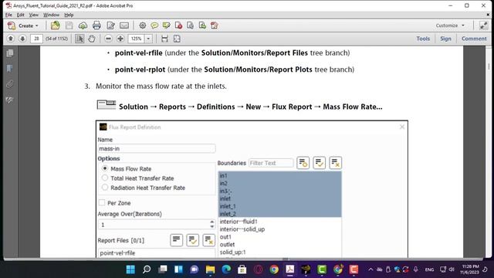Open the Tools pane

(423, 39)
